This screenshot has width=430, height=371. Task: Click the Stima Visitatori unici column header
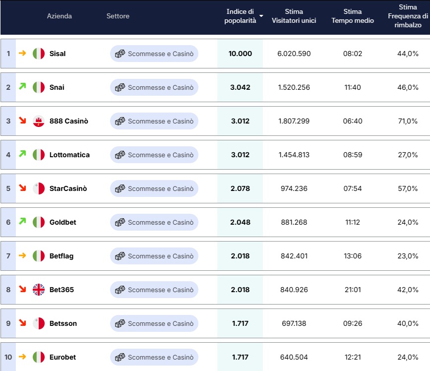point(294,16)
